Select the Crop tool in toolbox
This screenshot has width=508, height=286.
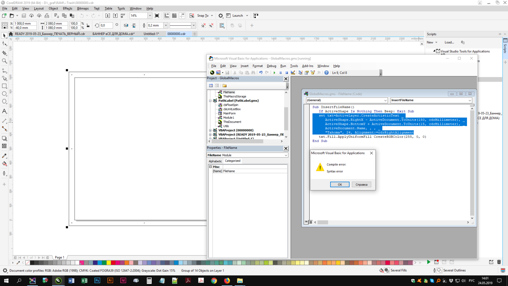[4, 53]
